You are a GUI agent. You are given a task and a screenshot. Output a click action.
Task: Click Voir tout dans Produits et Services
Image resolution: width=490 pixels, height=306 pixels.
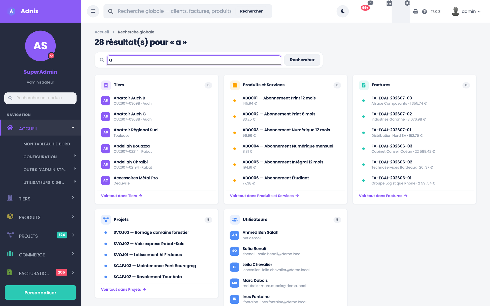[x=264, y=196]
